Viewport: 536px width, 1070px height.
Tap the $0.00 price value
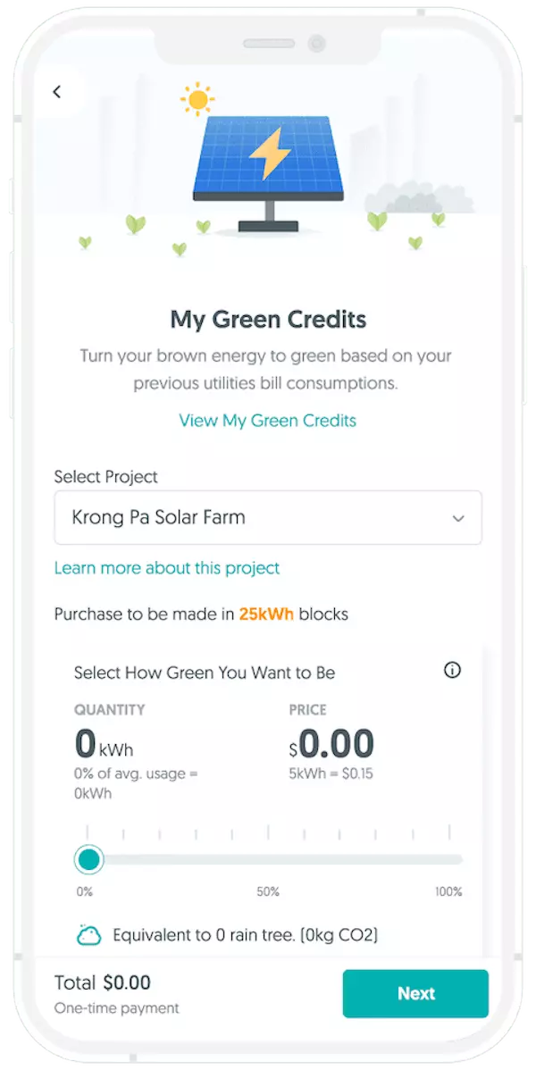point(331,744)
